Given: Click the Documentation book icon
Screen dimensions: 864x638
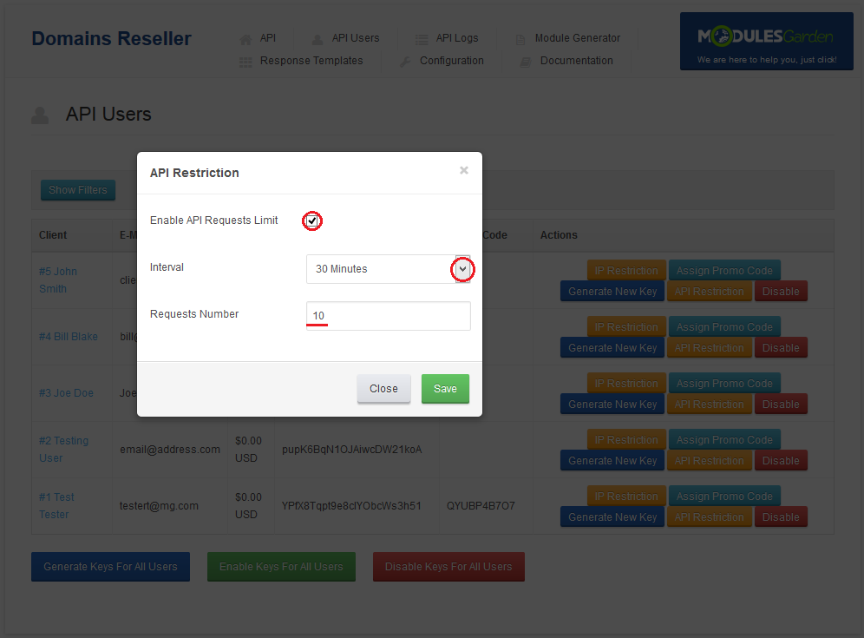Looking at the screenshot, I should [526, 62].
